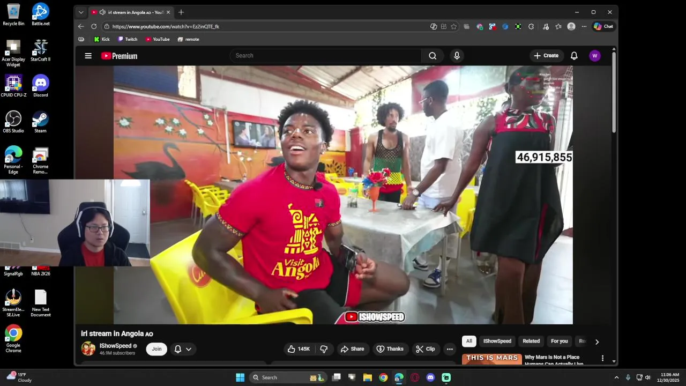Image resolution: width=686 pixels, height=386 pixels.
Task: Focus the YouTube search input field
Action: tap(326, 56)
